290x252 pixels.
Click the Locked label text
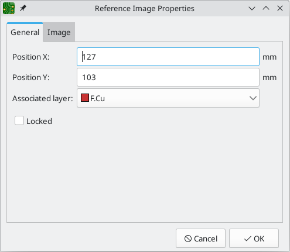(x=39, y=121)
